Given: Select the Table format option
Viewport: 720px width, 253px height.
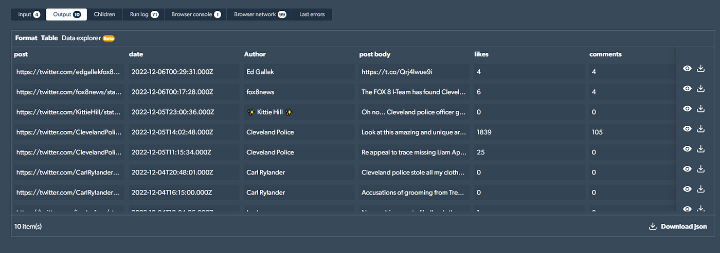Looking at the screenshot, I should point(49,38).
